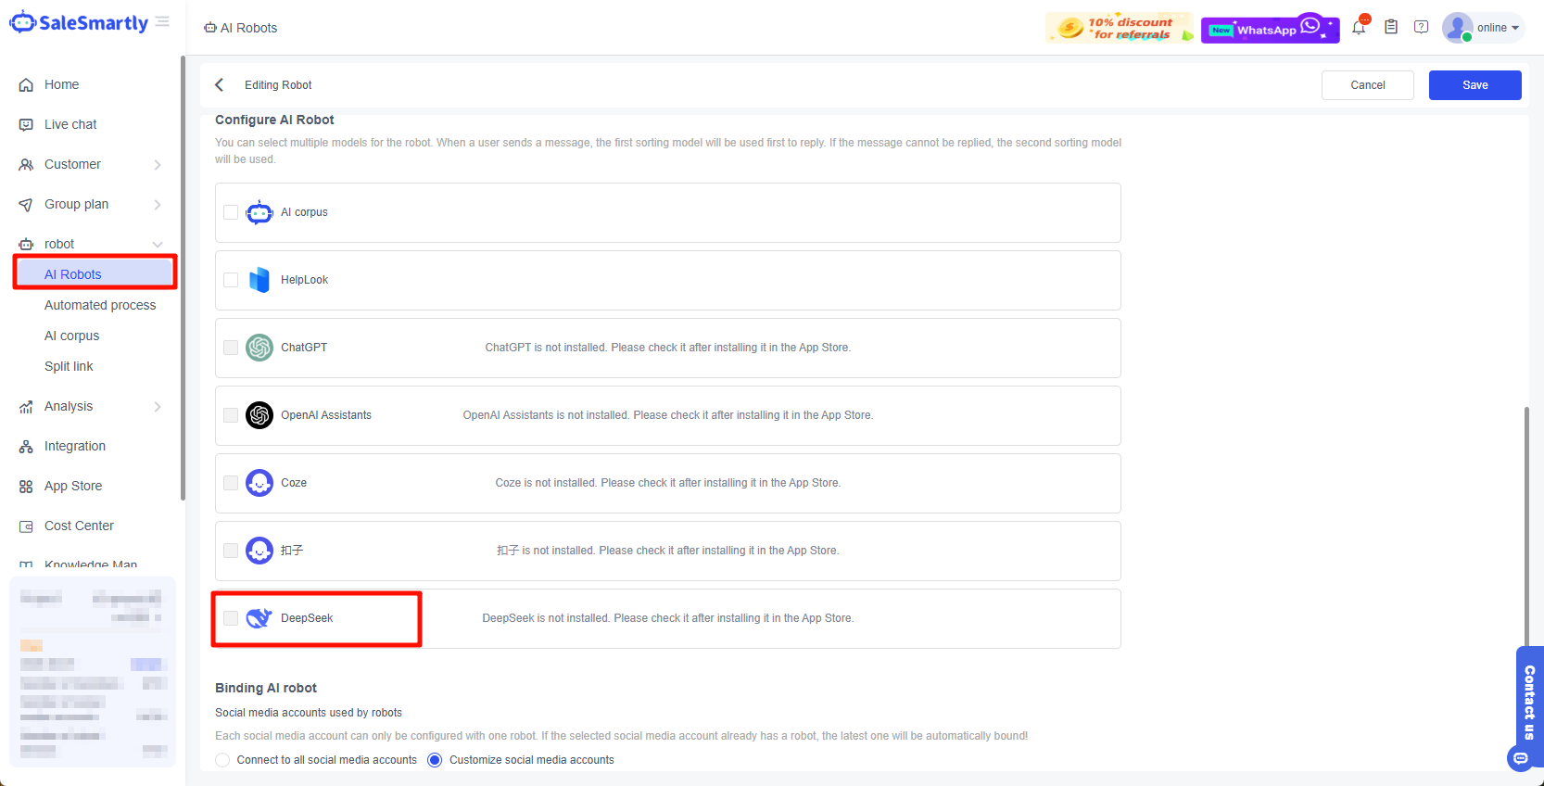Go to Automated process menu item

pyautogui.click(x=100, y=305)
